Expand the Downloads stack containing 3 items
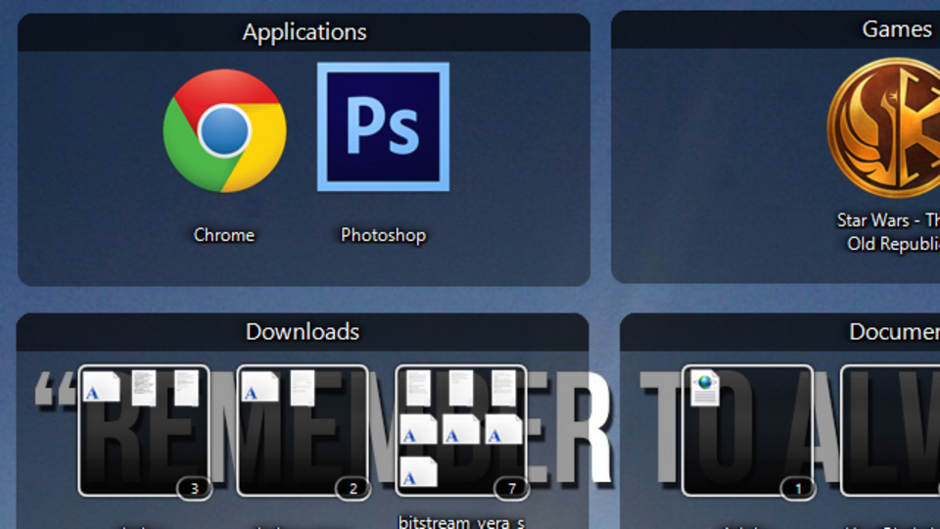940x529 pixels. click(x=144, y=431)
